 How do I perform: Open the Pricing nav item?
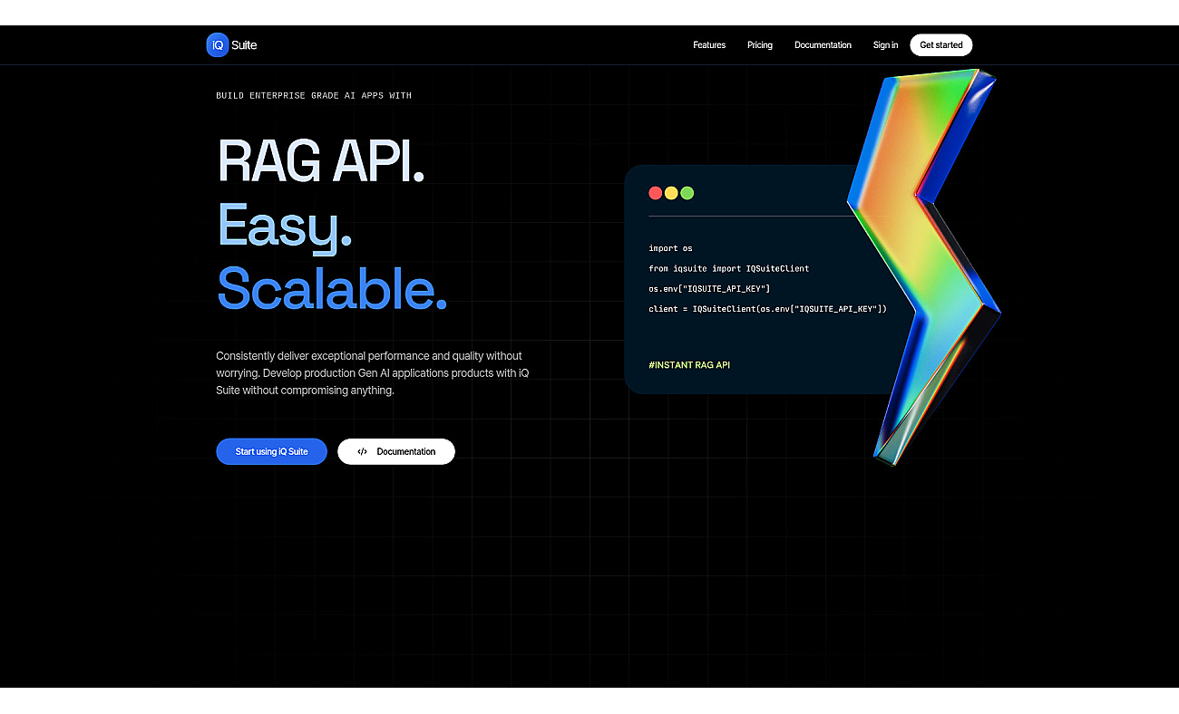click(760, 45)
